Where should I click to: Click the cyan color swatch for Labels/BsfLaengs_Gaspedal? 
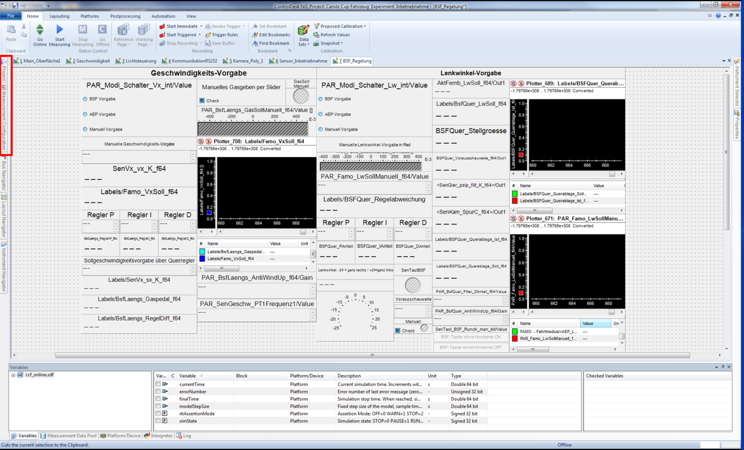201,252
